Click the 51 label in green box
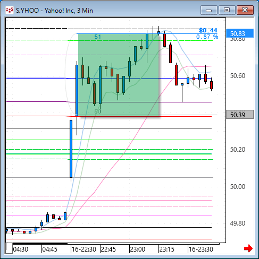This screenshot has width=259, height=259. click(97, 37)
